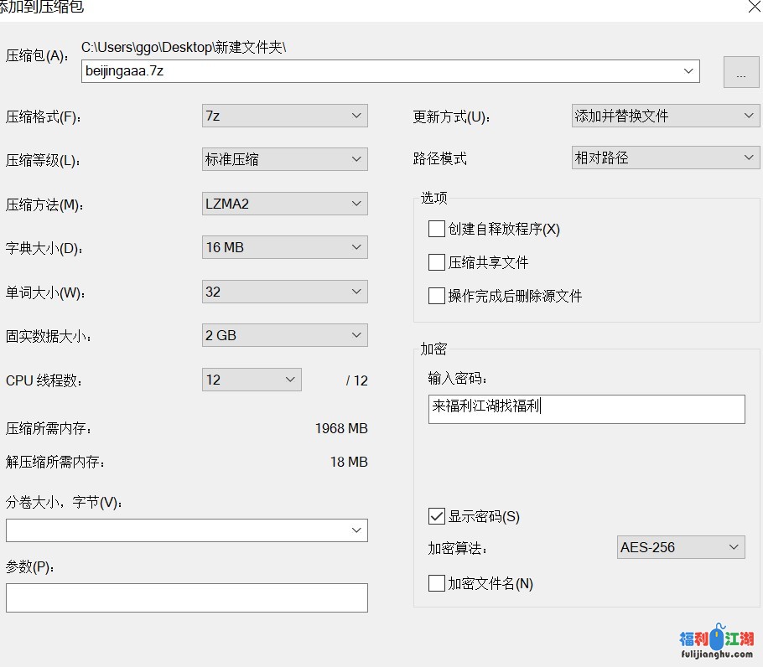Expand the 压缩格式 7z dropdown

tap(284, 116)
